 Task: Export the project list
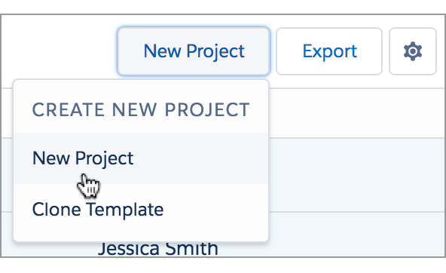click(x=329, y=51)
